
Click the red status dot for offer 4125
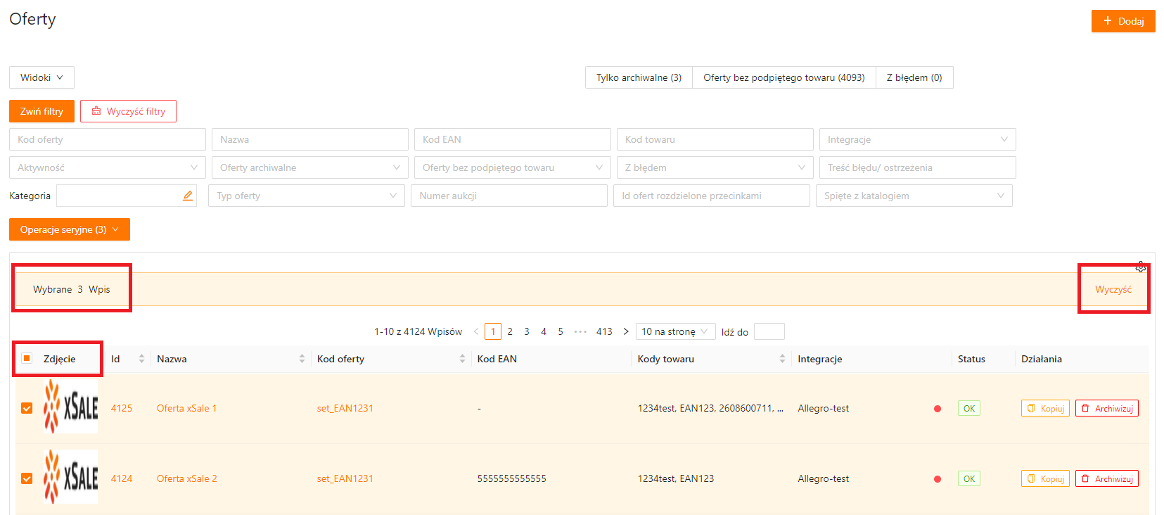[x=937, y=409]
